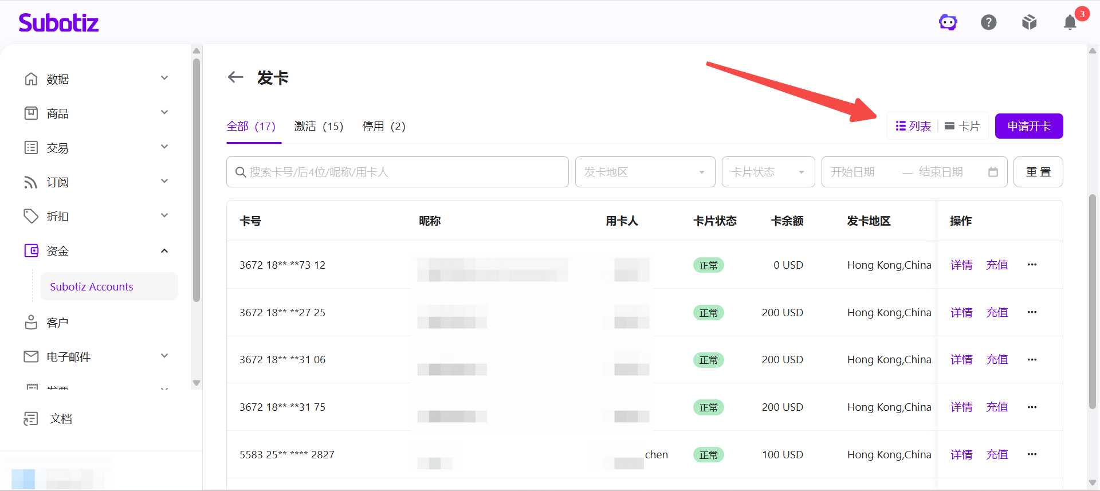Click the sidebar scrollbar down arrow
The height and width of the screenshot is (491, 1100).
(x=197, y=383)
